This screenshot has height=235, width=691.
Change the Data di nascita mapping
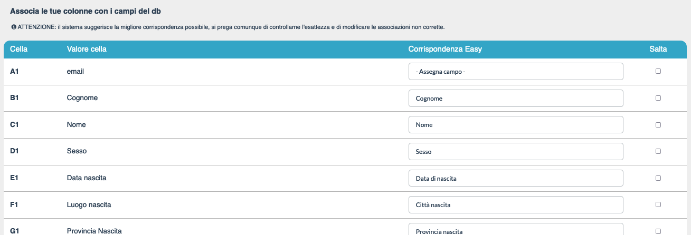[x=516, y=179]
